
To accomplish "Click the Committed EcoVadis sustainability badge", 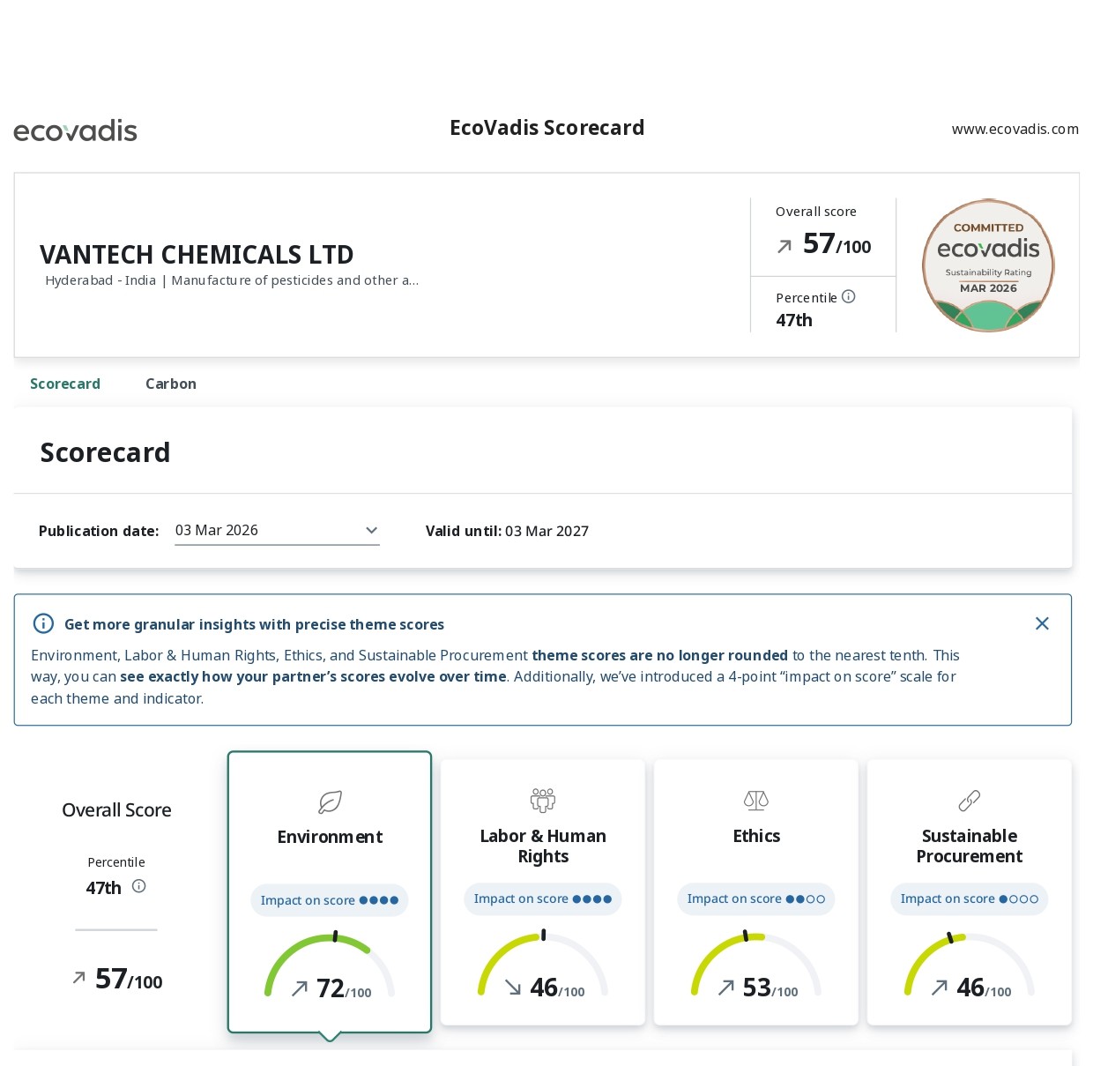I will coord(988,265).
